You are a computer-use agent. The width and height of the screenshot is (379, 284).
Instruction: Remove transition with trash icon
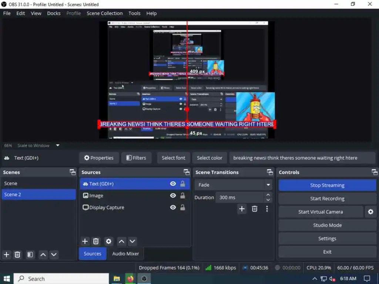255,209
